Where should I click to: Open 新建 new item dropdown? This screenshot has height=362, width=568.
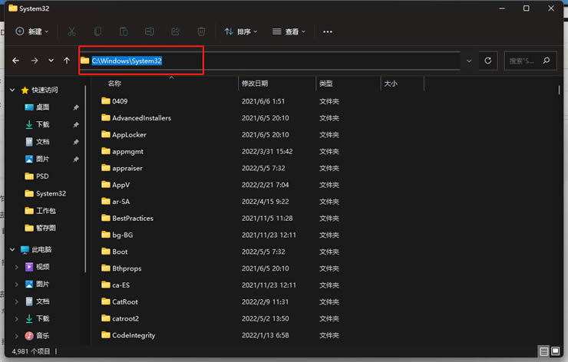[32, 31]
